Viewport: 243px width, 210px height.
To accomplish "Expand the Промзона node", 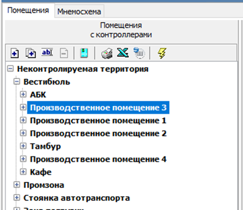I will [x=17, y=185].
